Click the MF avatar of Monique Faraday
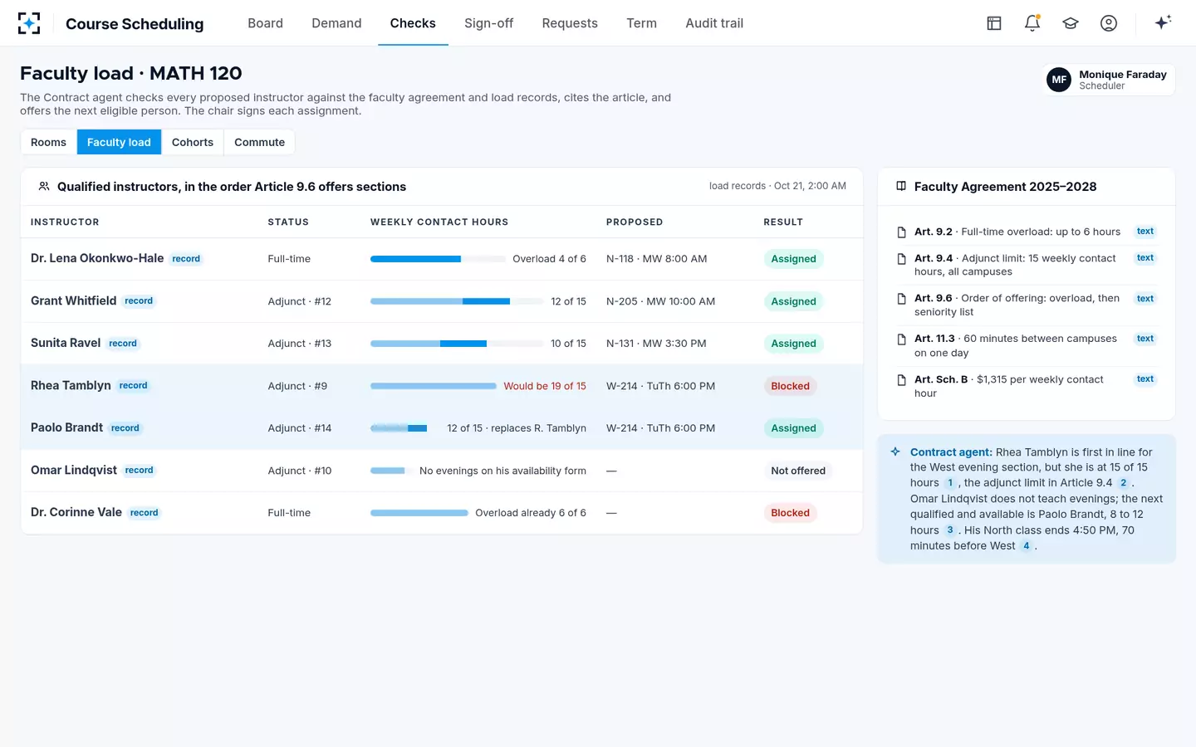The width and height of the screenshot is (1196, 747). (x=1059, y=80)
